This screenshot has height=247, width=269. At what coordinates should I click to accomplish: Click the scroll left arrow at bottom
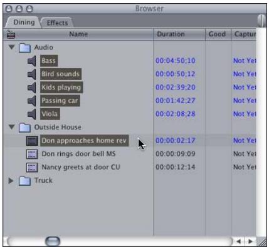(x=239, y=241)
